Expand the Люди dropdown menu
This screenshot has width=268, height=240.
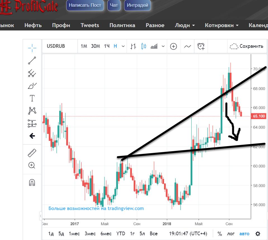click(185, 25)
